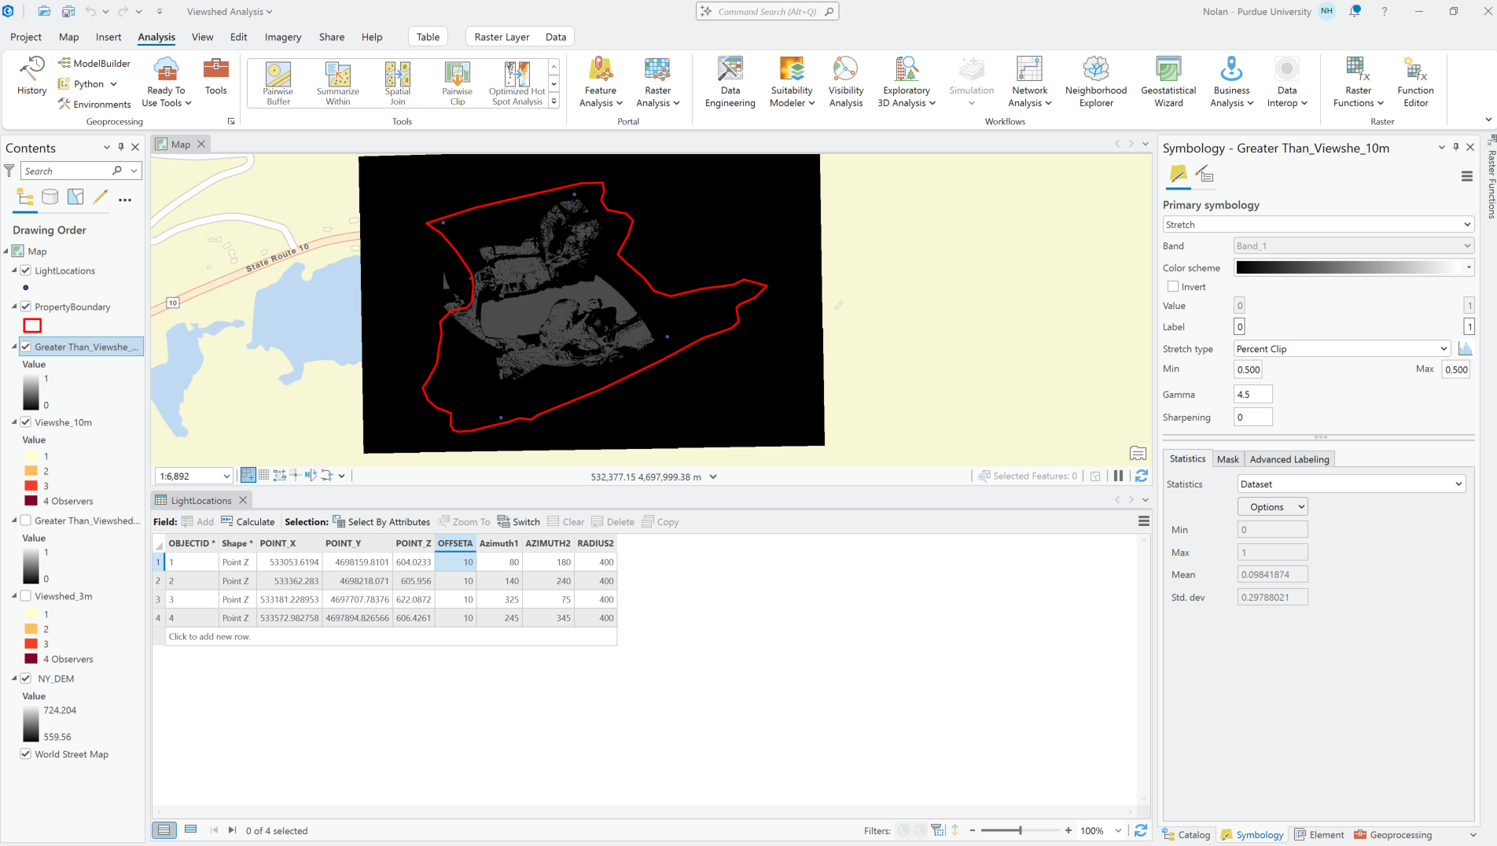Screen dimensions: 1497x846
Task: Open the Tools geoprocessing toolbox
Action: tap(215, 76)
